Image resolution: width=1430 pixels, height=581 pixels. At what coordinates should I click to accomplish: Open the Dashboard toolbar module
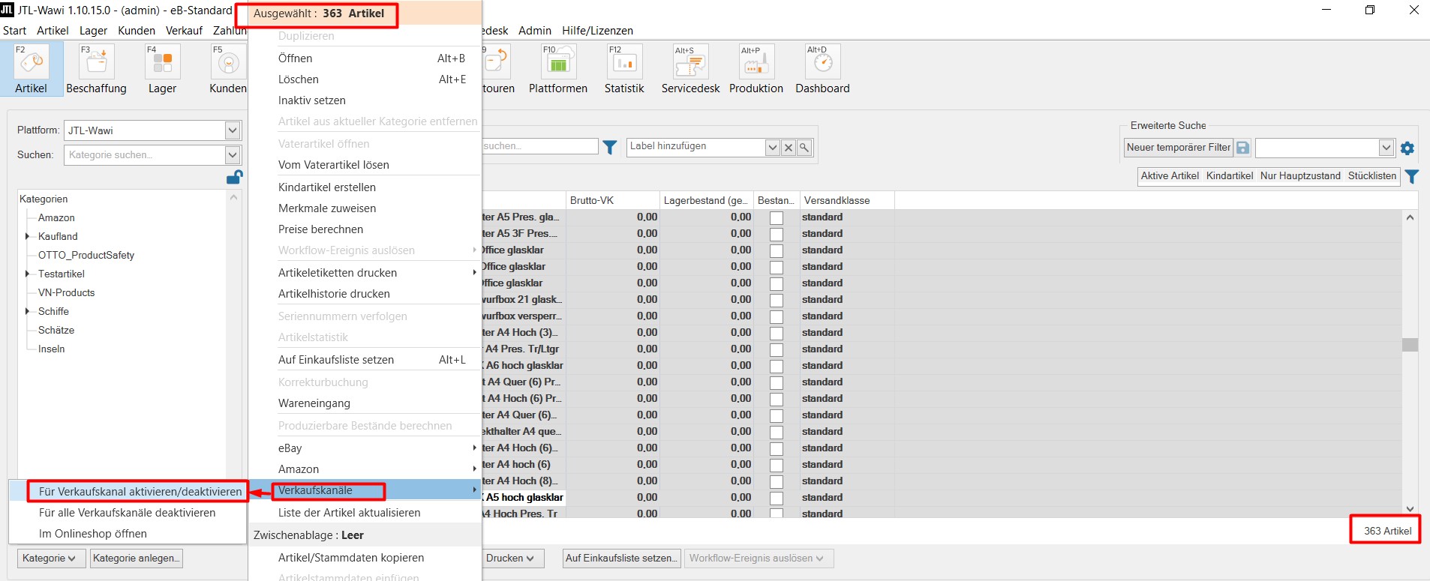tap(822, 70)
